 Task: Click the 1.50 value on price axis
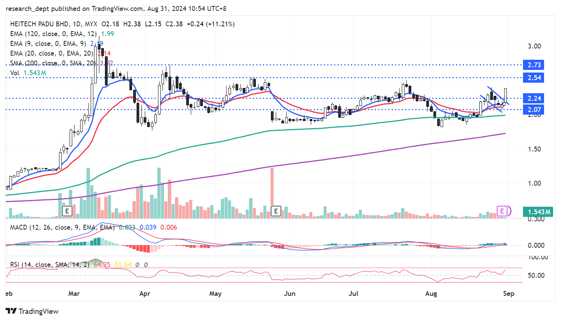coord(534,149)
